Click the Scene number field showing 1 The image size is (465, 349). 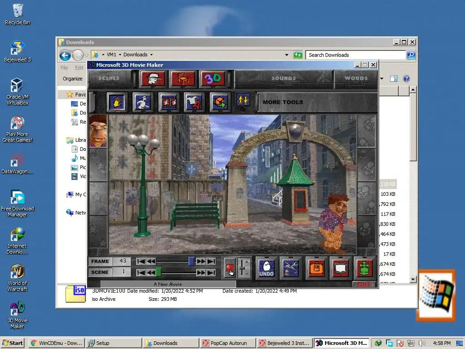[x=123, y=272]
